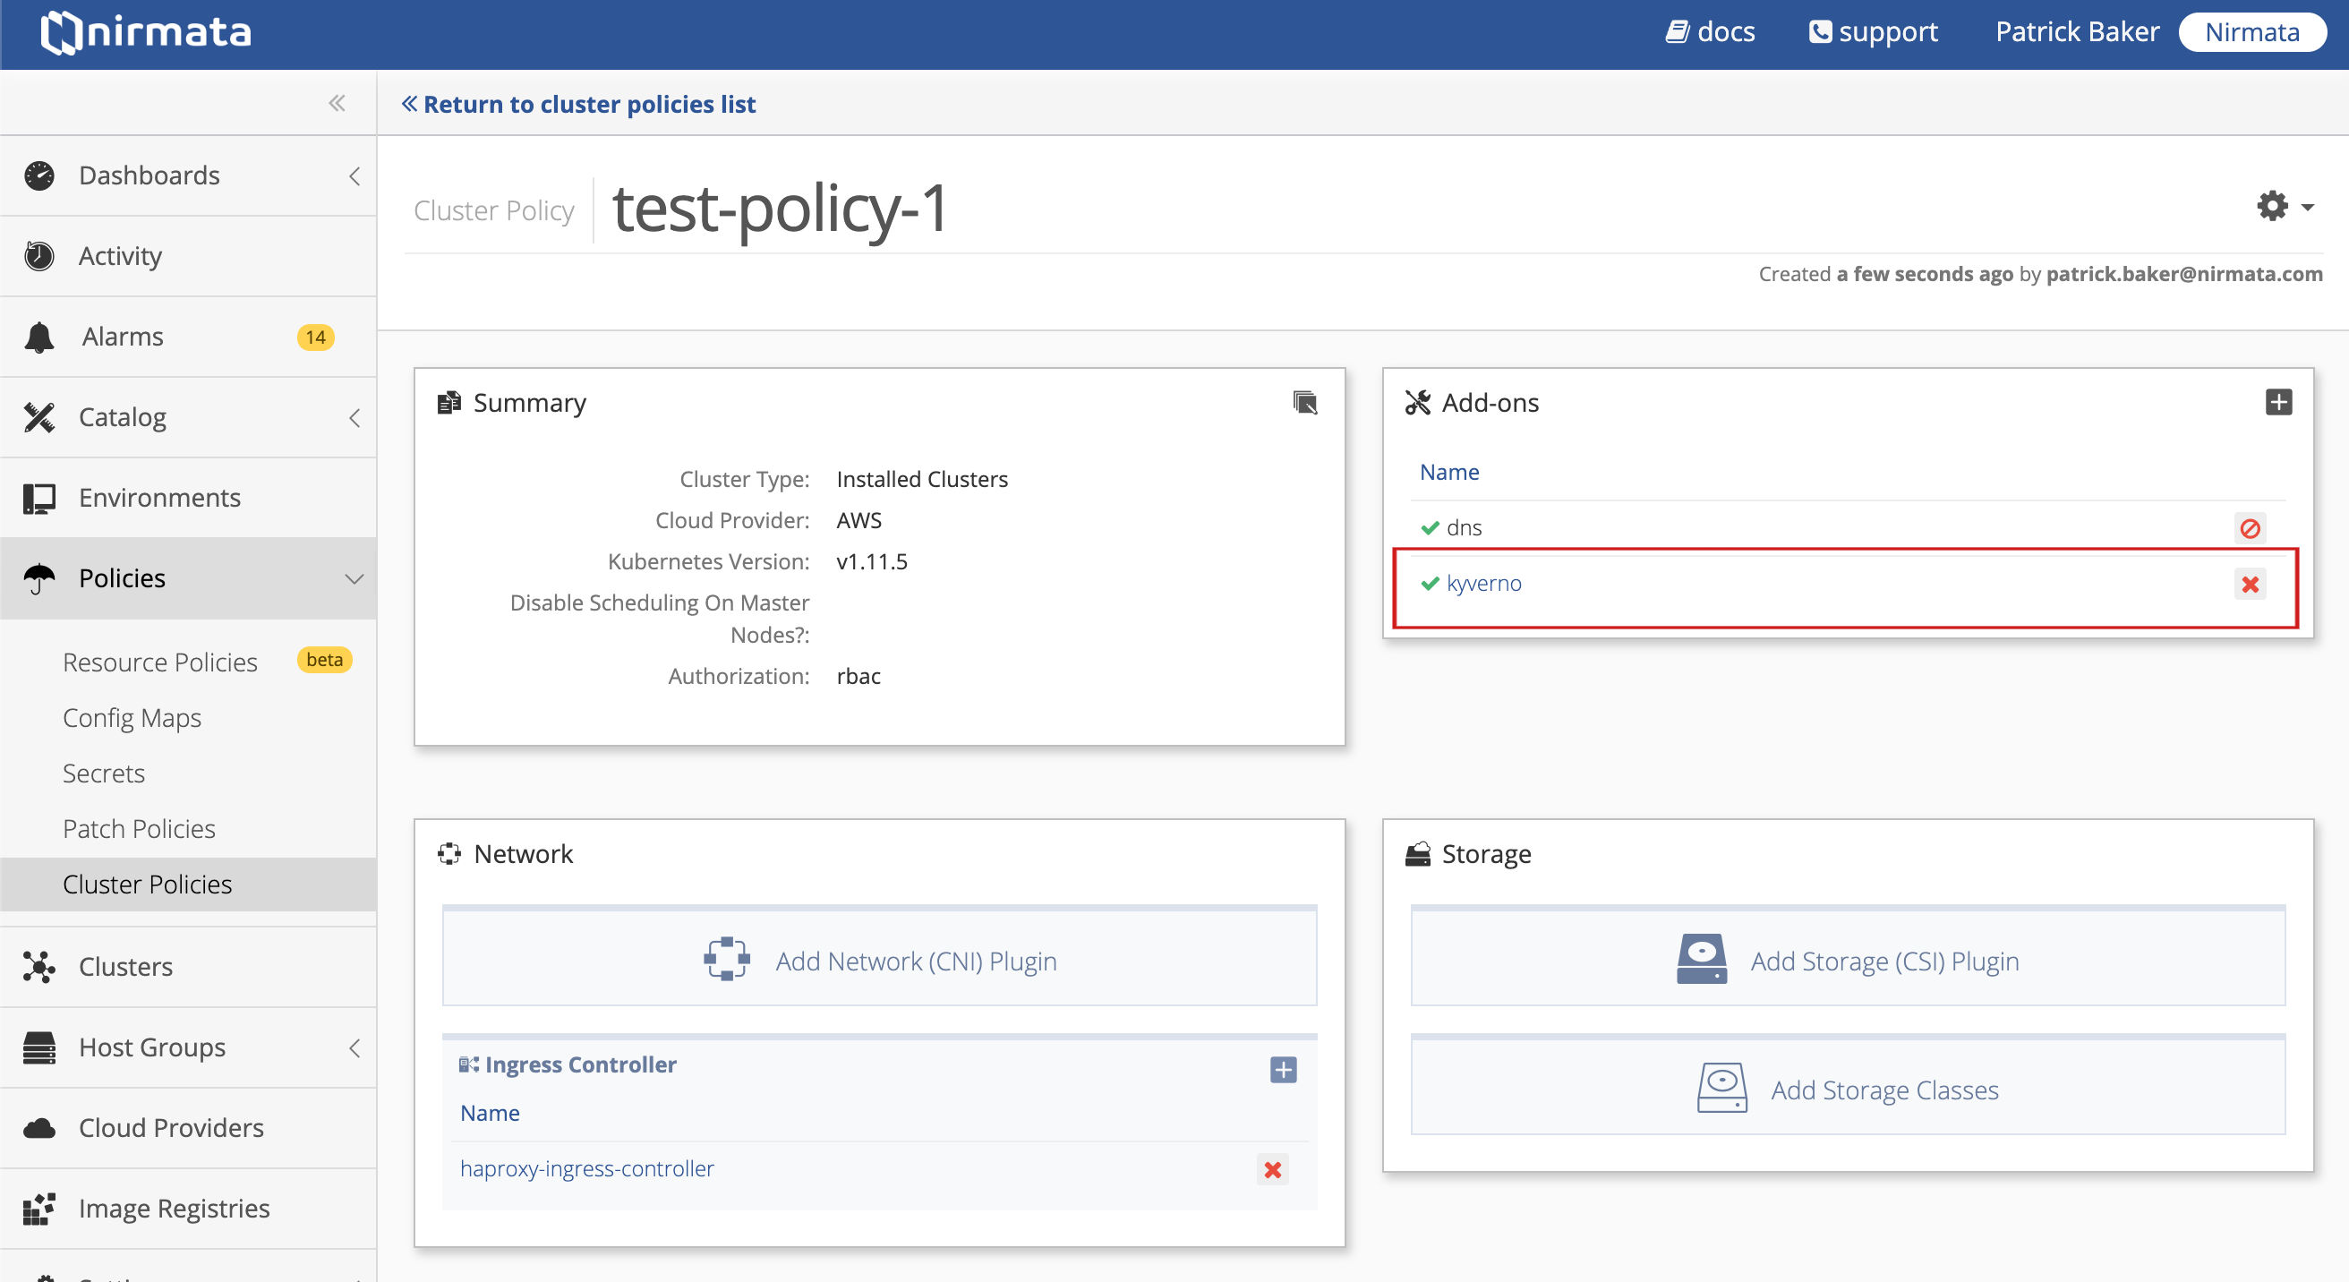This screenshot has width=2349, height=1282.
Task: Click the Kubernetes Version v1.11.5 value
Action: point(872,560)
